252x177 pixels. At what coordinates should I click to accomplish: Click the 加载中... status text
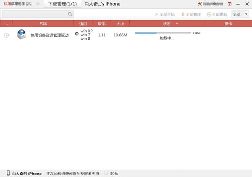point(167,38)
